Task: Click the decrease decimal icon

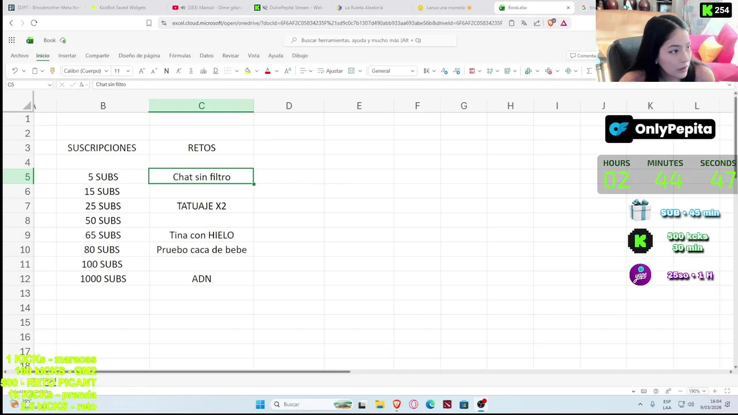Action: [x=457, y=71]
